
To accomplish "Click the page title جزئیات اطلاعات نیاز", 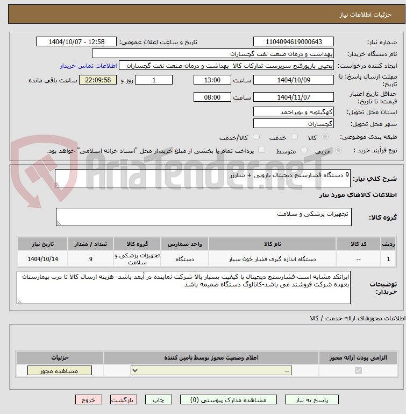I will (365, 15).
